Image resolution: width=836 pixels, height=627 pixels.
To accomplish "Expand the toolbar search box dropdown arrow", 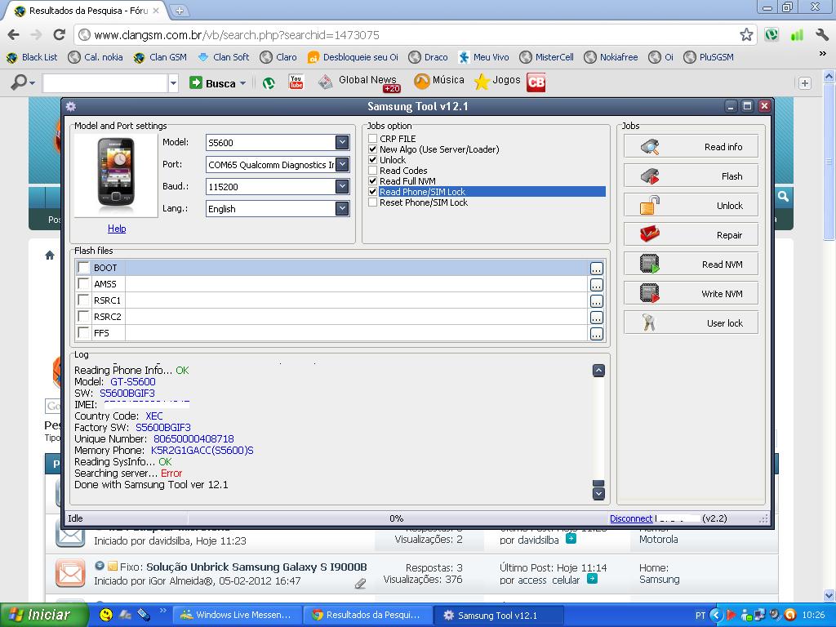I will [173, 83].
